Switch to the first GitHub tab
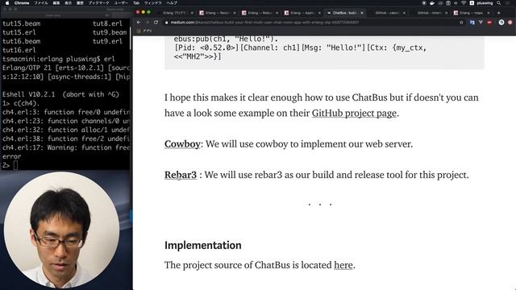Viewport: 516px width, 290px height. (x=387, y=13)
